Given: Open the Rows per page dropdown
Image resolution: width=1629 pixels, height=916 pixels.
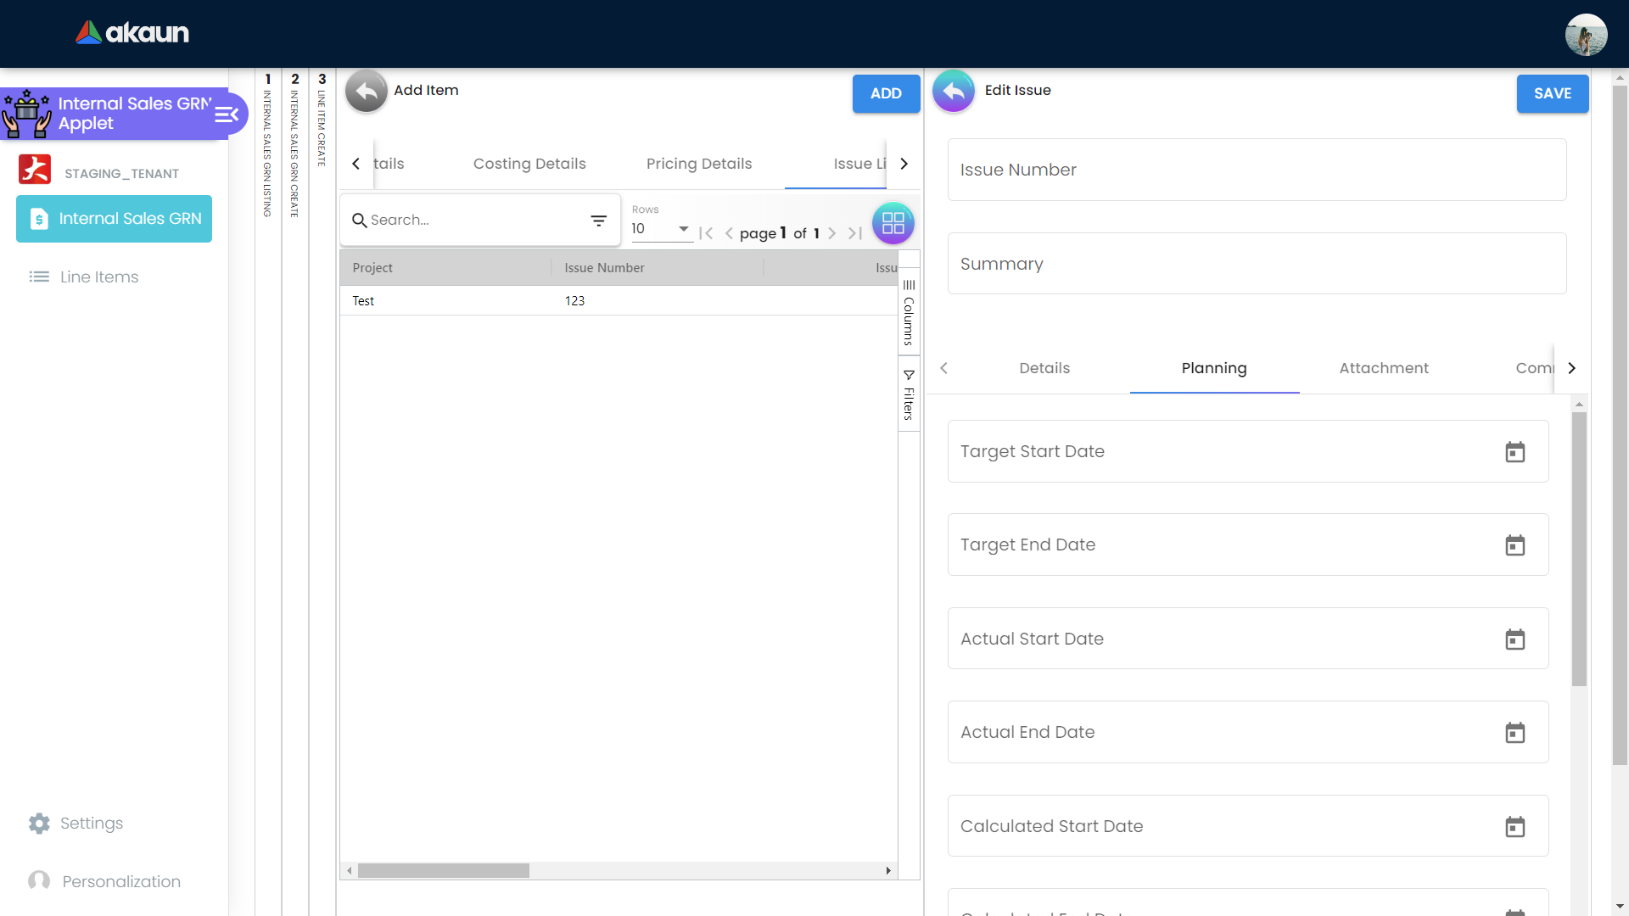Looking at the screenshot, I should 661,229.
